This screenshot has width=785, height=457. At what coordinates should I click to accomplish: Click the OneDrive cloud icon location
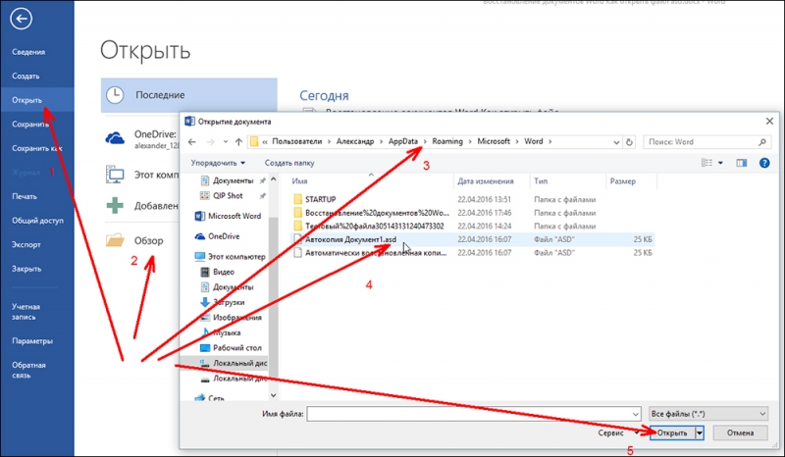pyautogui.click(x=115, y=138)
